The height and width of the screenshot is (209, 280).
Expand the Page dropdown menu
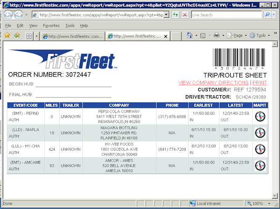point(238,35)
